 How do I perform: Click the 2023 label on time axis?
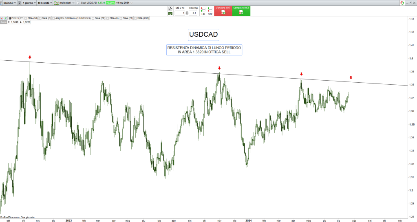coord(68,220)
